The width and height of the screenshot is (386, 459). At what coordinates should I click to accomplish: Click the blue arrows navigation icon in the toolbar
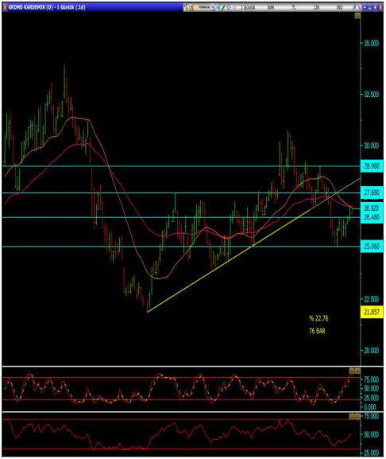[229, 7]
